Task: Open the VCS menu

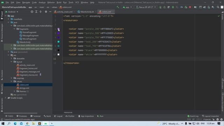Action: (77, 2)
